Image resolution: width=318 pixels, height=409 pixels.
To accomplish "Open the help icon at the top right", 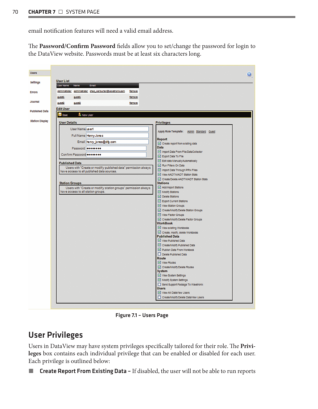I will coord(249,74).
